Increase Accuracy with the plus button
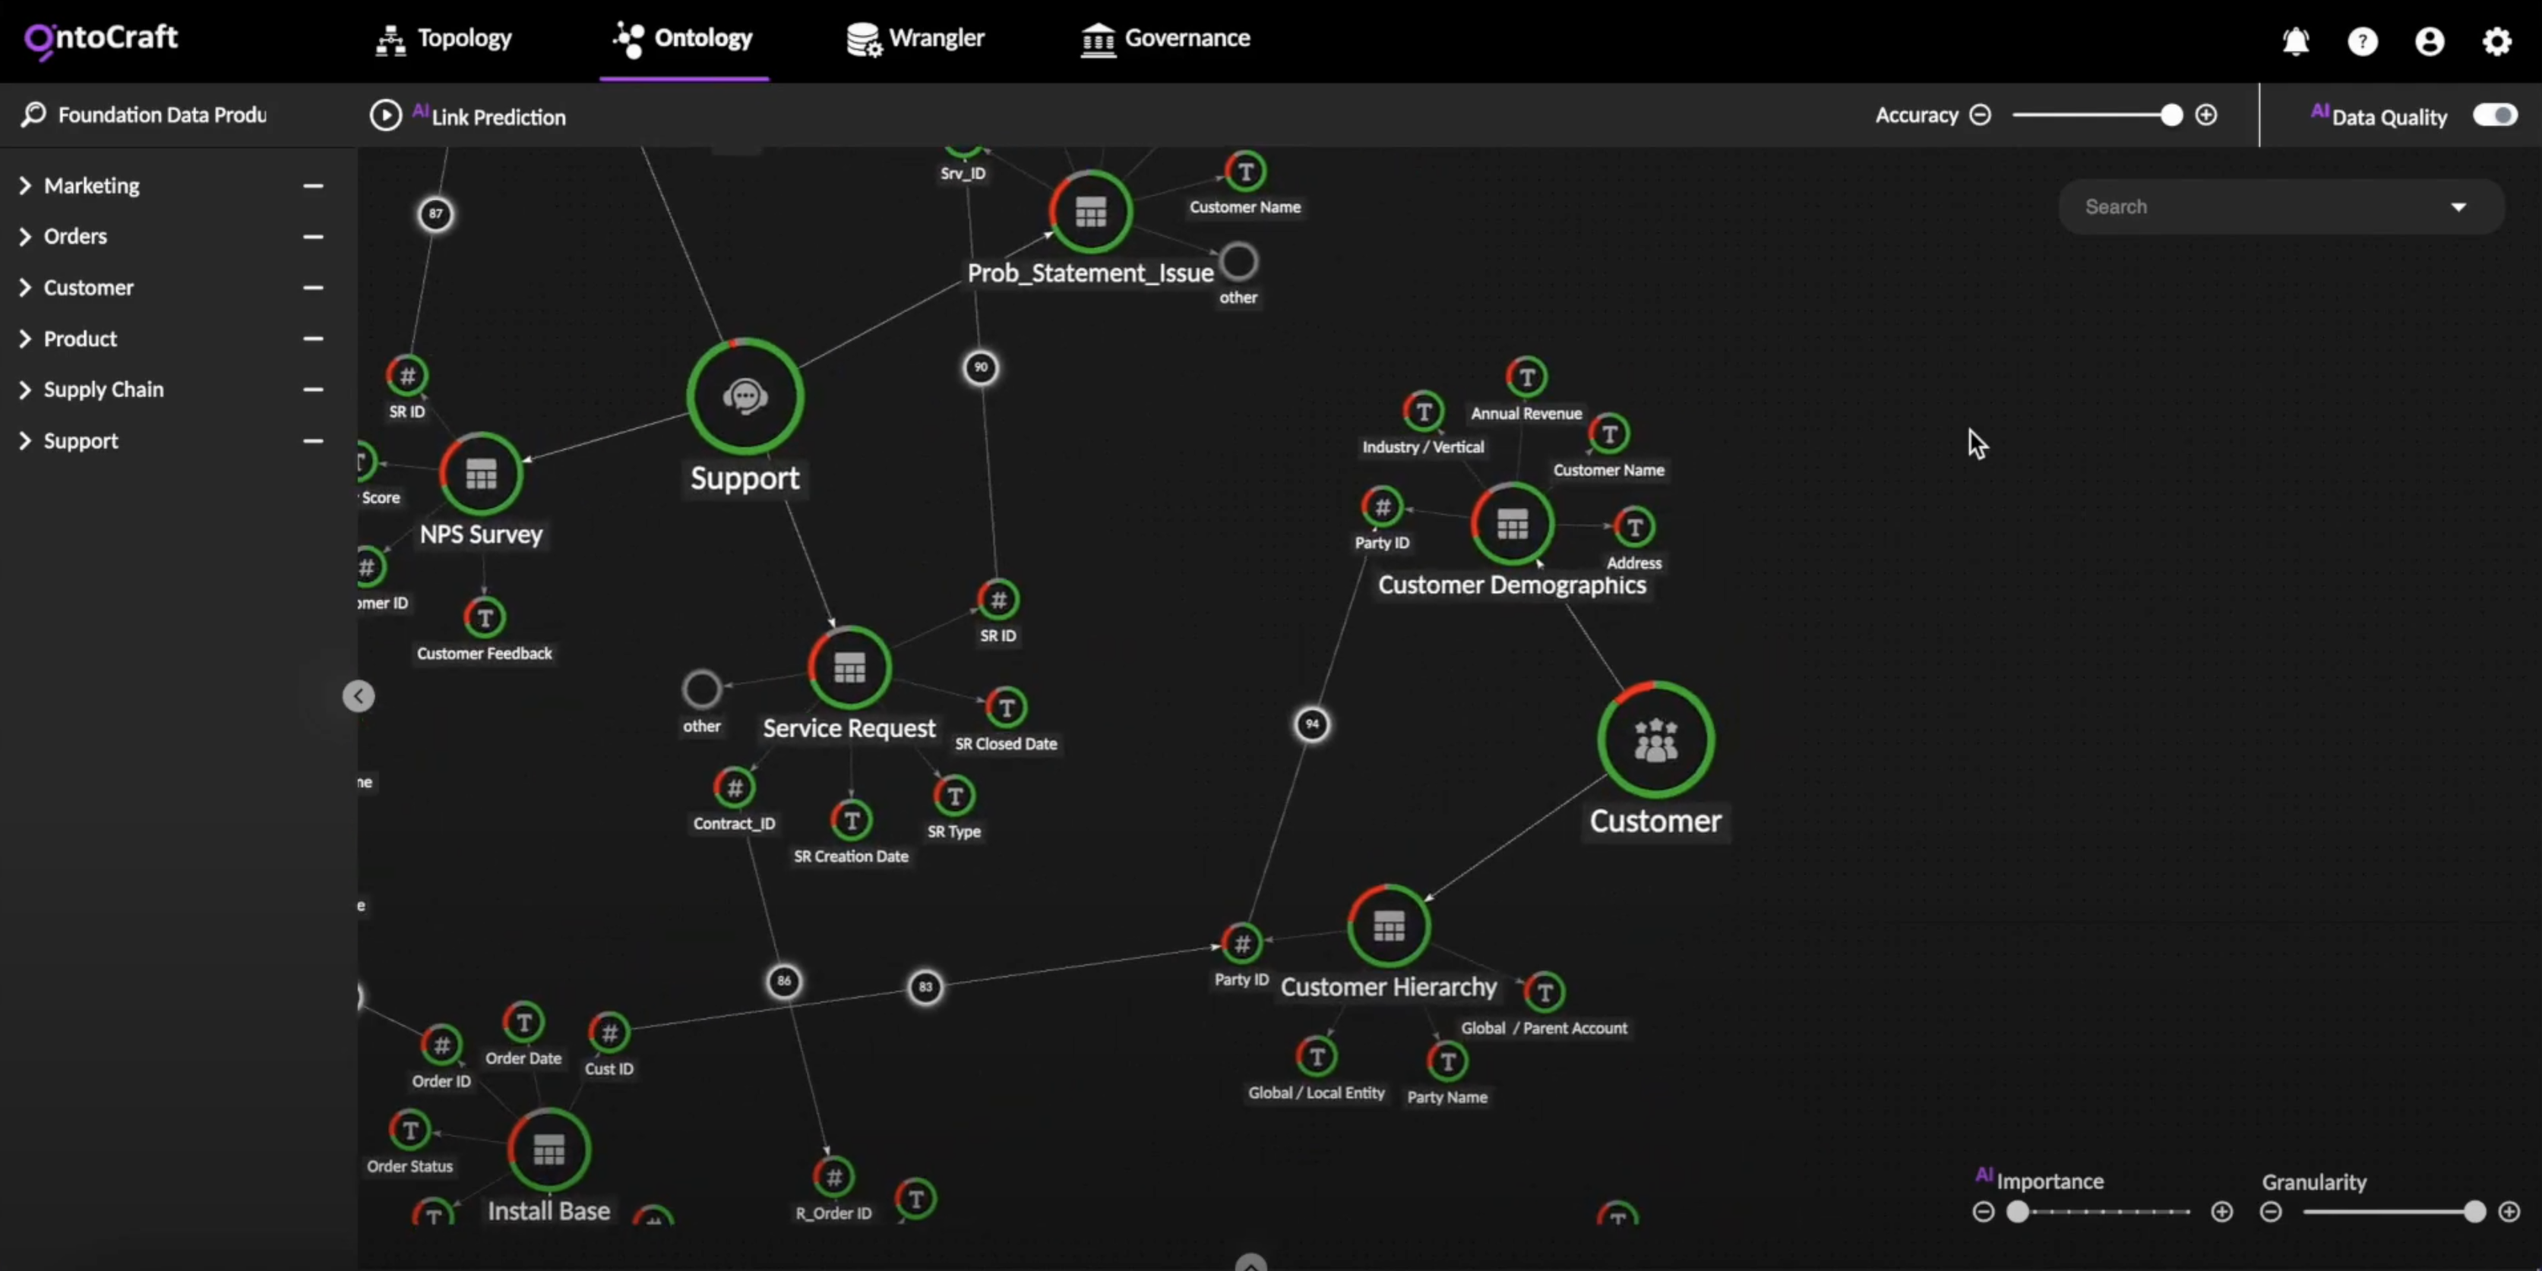The image size is (2542, 1271). 2206,115
